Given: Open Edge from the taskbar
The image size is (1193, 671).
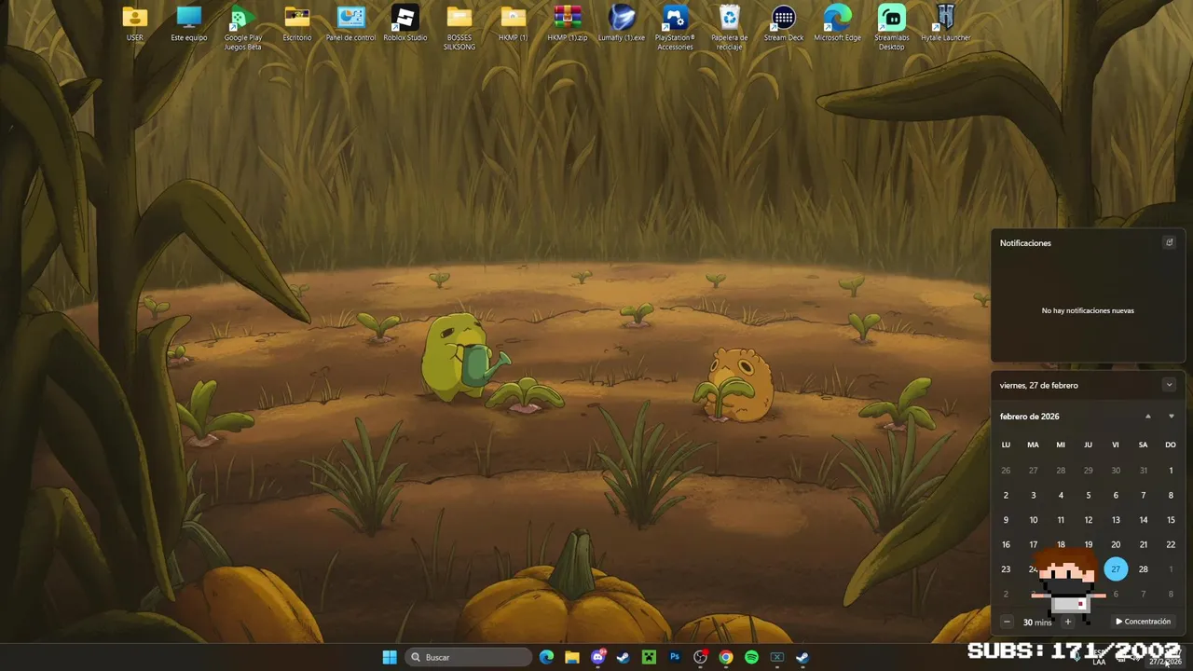Looking at the screenshot, I should point(546,657).
